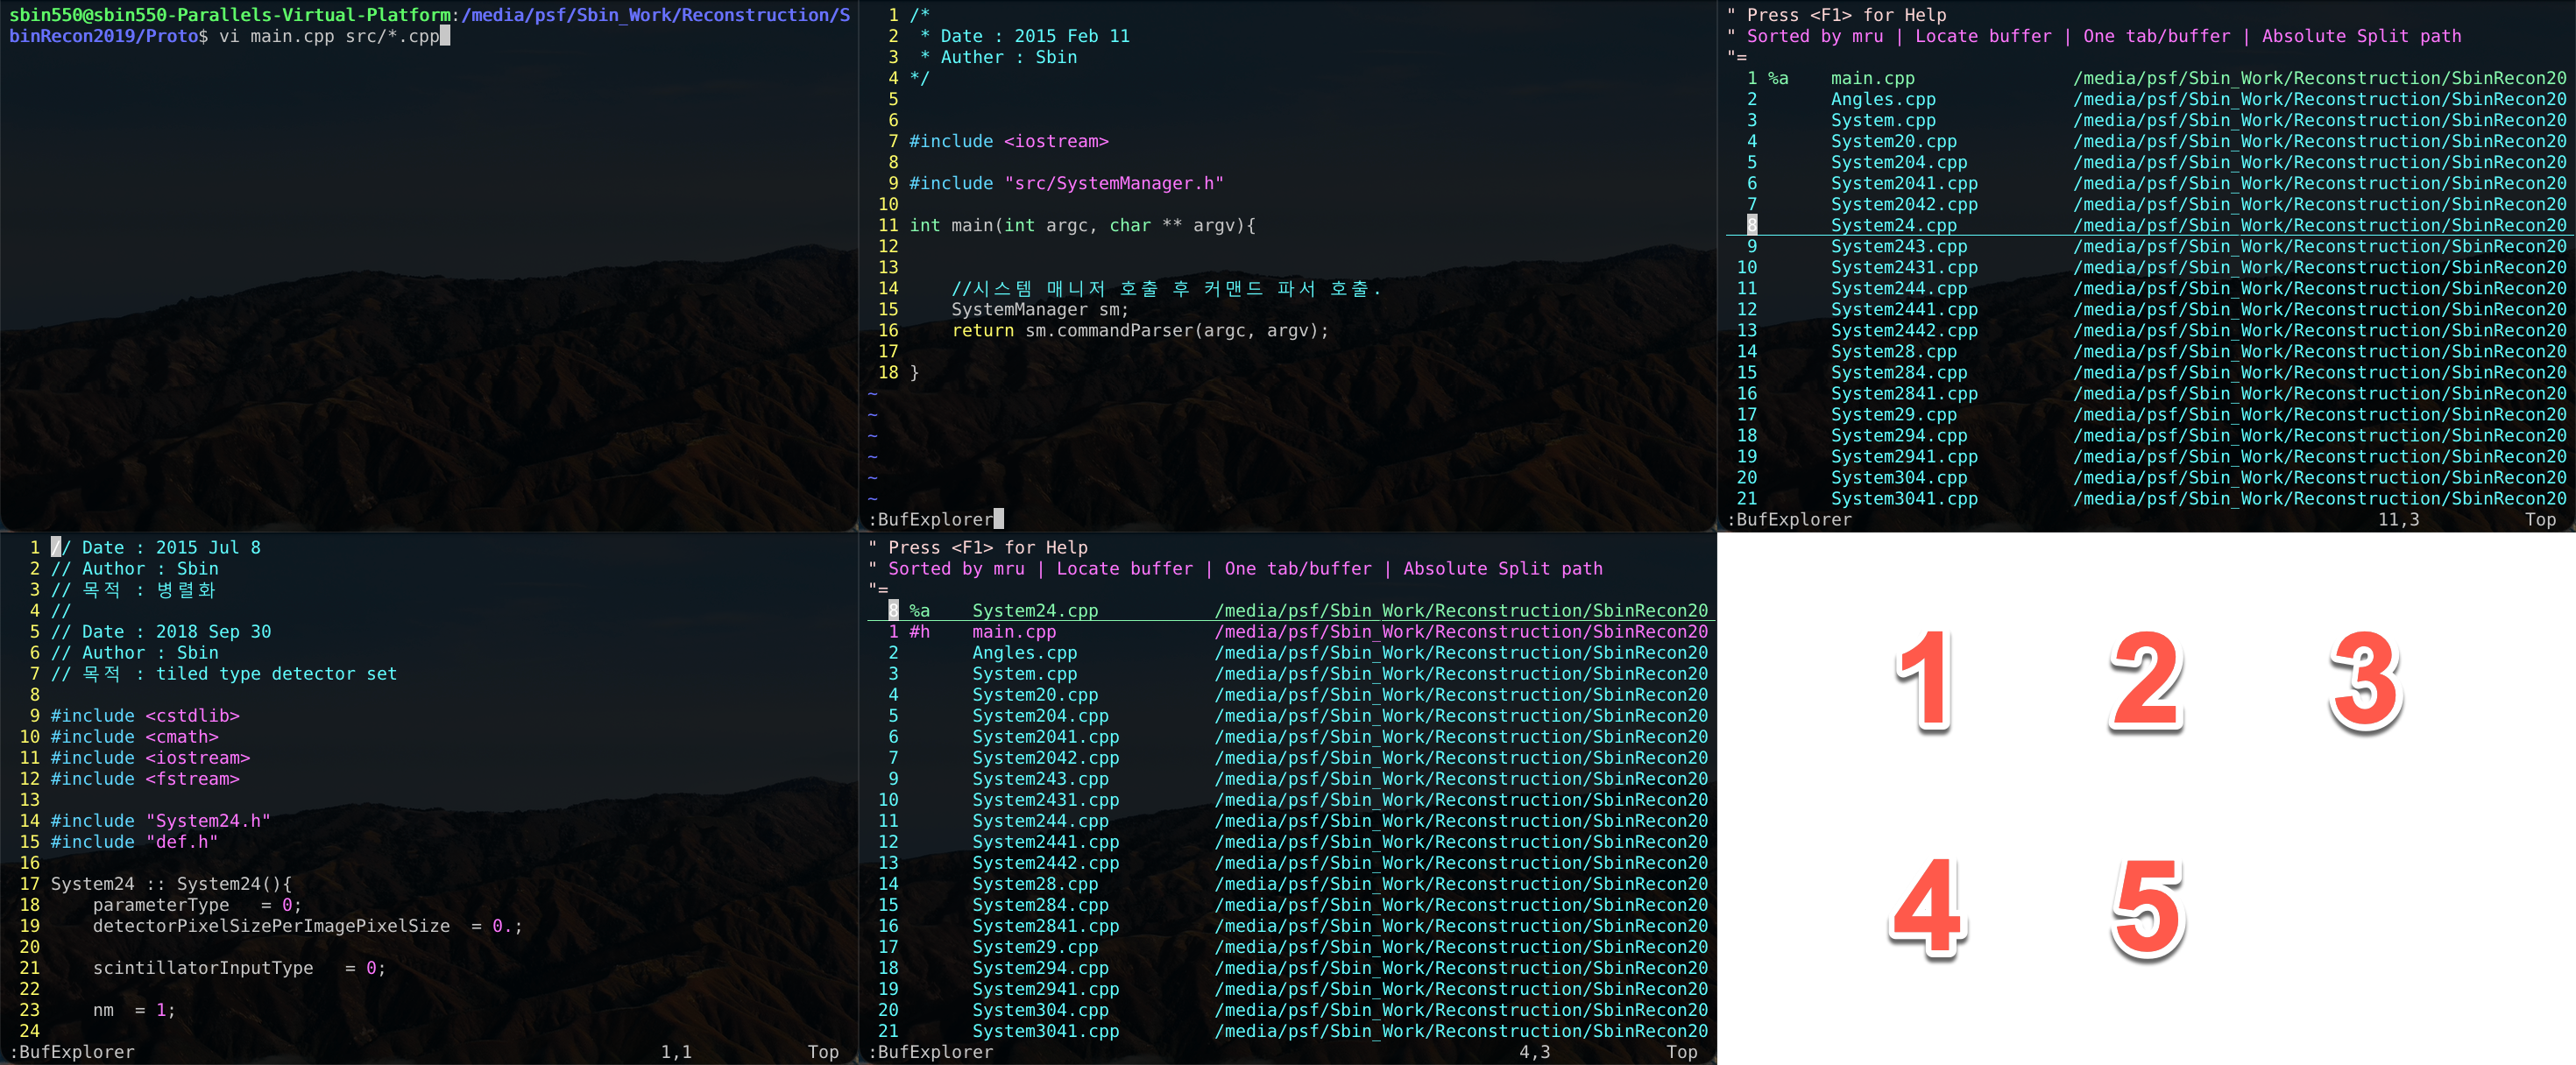The image size is (2576, 1065).
Task: Click the #include "System24.h" line
Action: coord(160,820)
